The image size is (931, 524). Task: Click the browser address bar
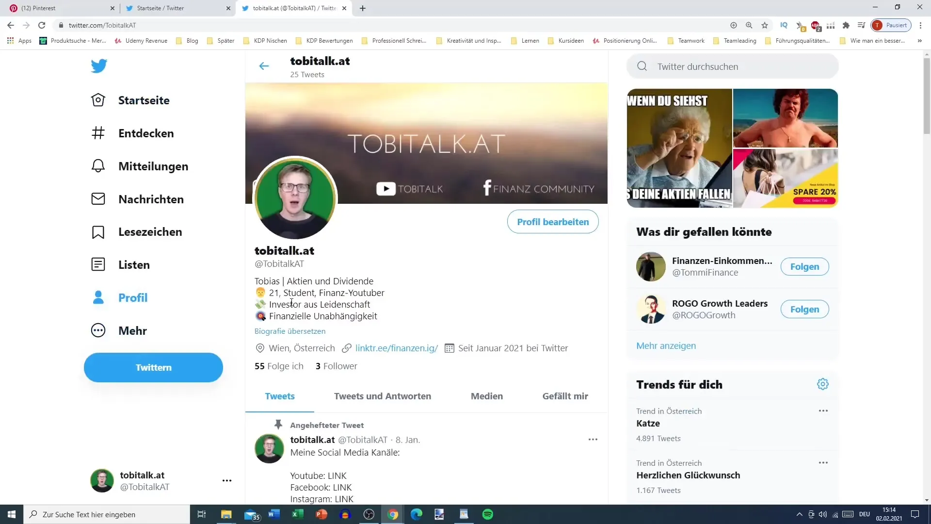click(388, 25)
